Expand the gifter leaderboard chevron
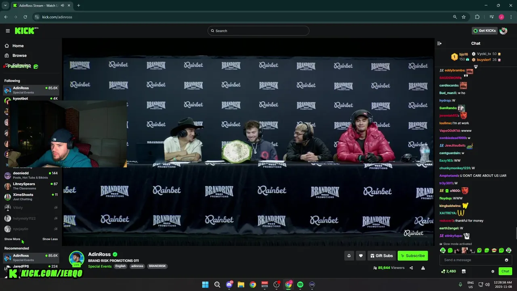 tap(476, 66)
